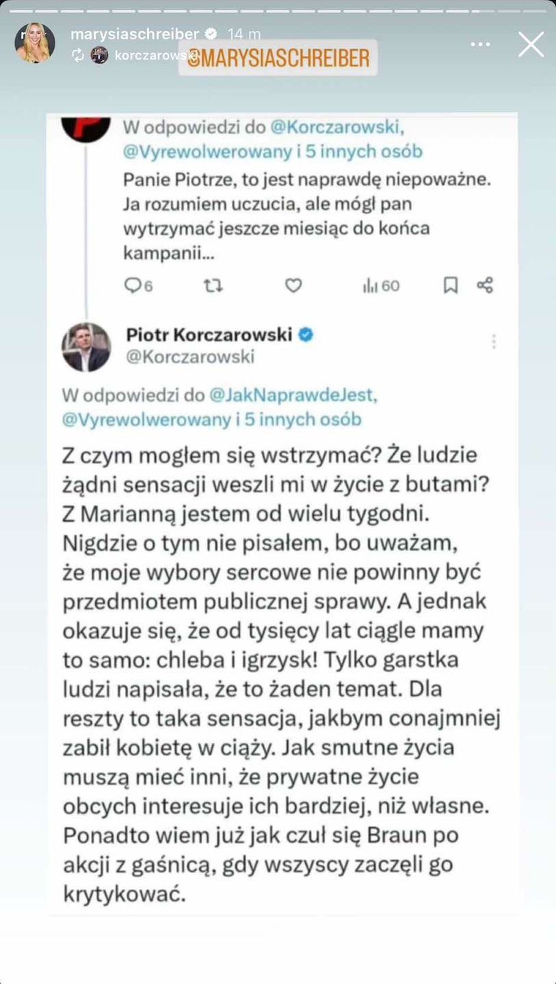Click Piotr Korczarowski's tweet avatar photo

point(86,347)
